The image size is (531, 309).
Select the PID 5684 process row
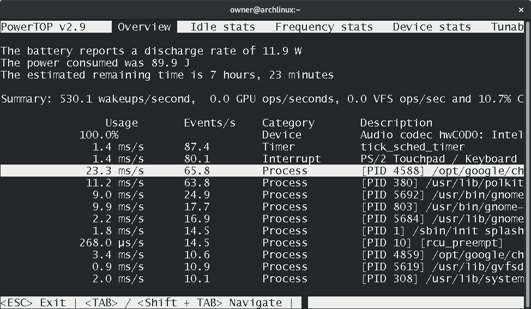coord(262,219)
